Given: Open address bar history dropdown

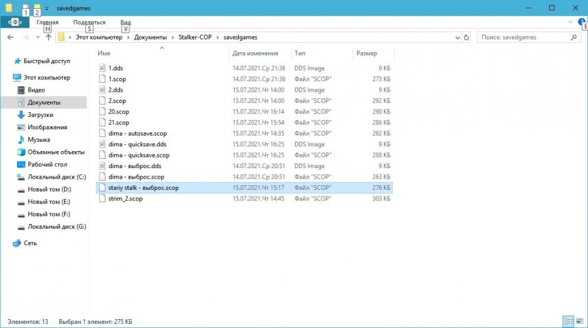Looking at the screenshot, I should [x=457, y=37].
